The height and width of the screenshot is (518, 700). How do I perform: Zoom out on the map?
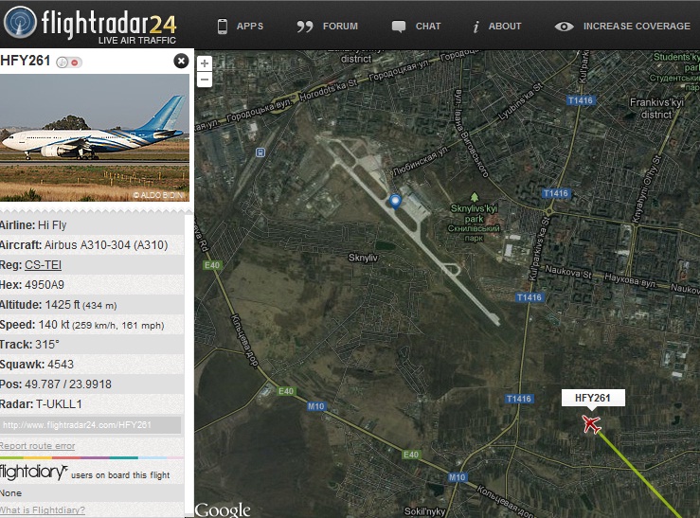pos(205,80)
